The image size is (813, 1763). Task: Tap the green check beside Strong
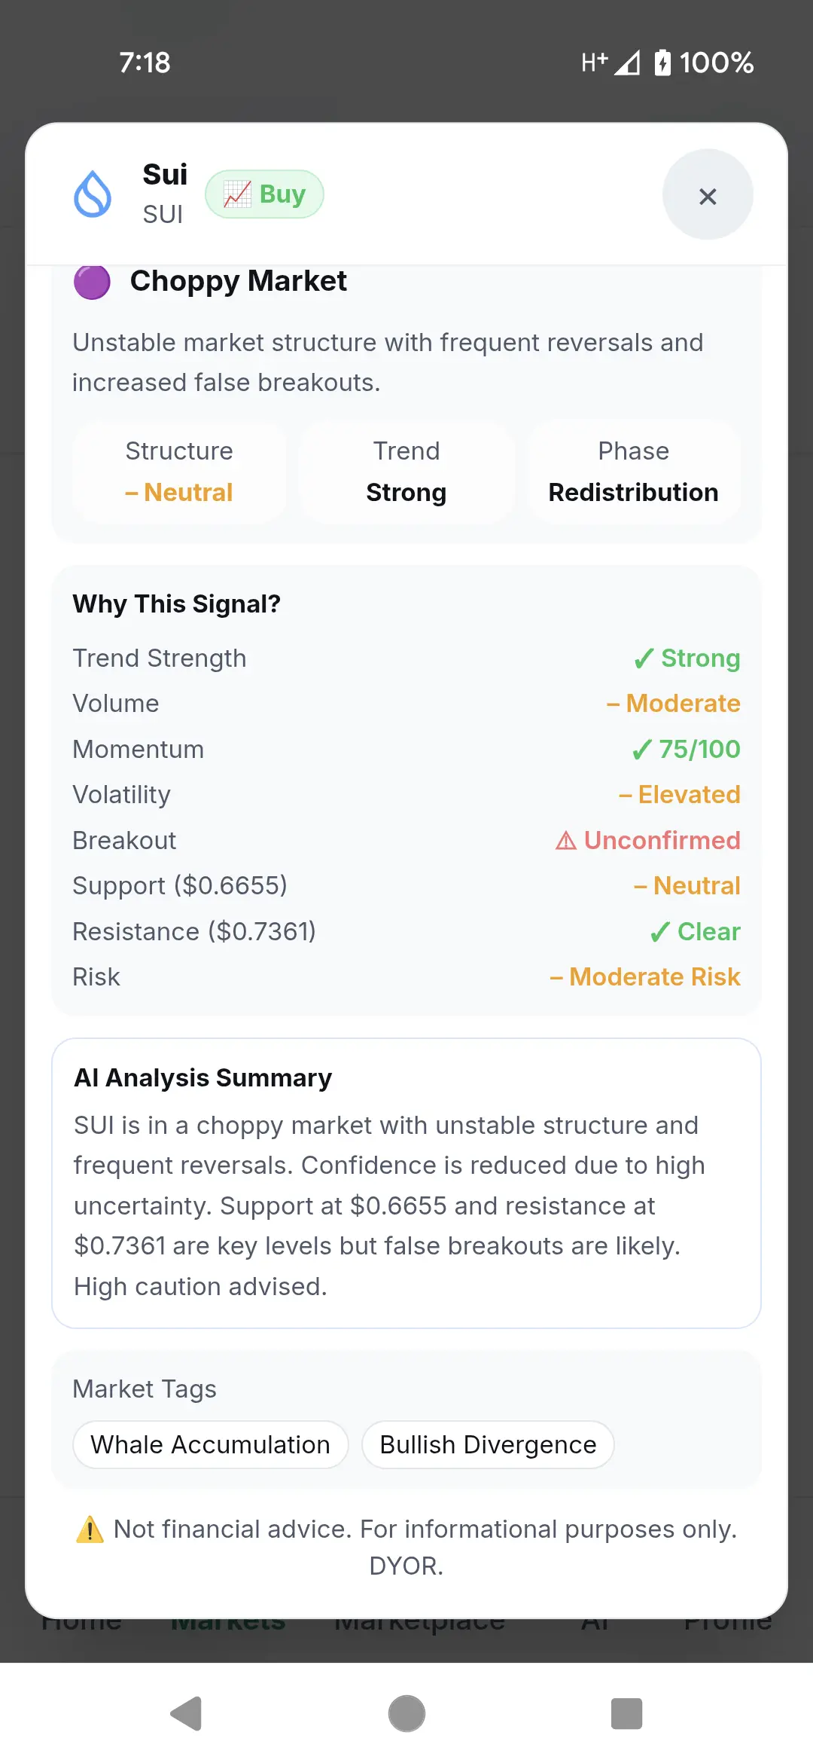coord(644,658)
